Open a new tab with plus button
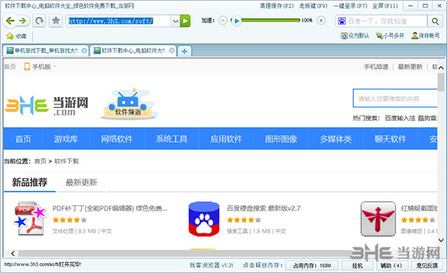 click(x=185, y=51)
